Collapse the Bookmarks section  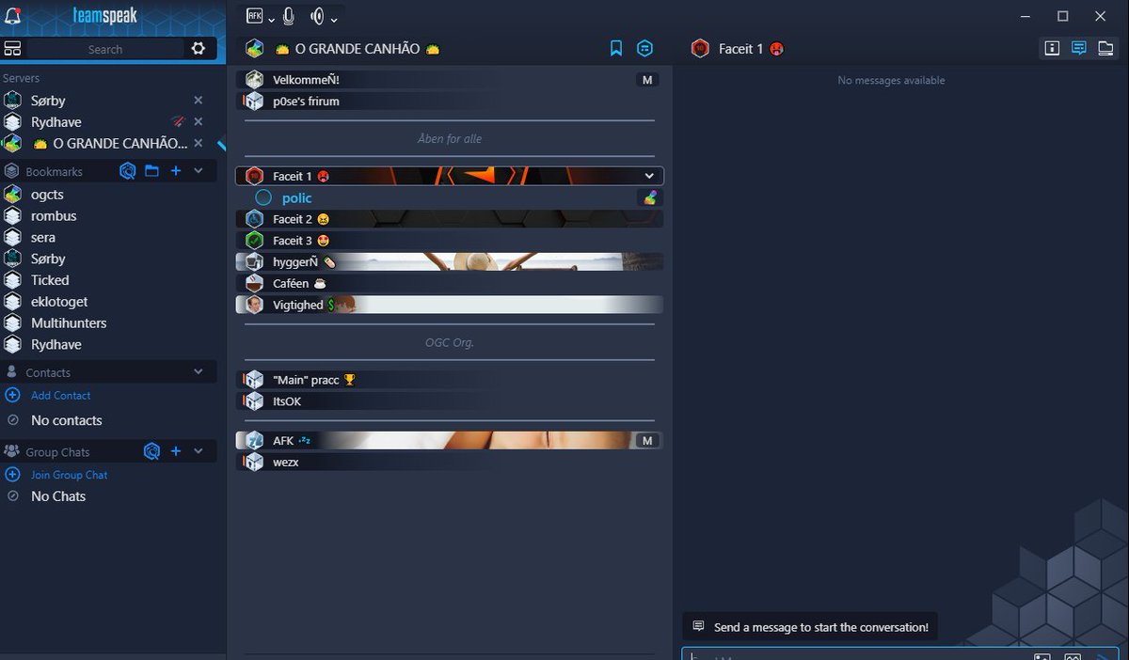click(199, 171)
